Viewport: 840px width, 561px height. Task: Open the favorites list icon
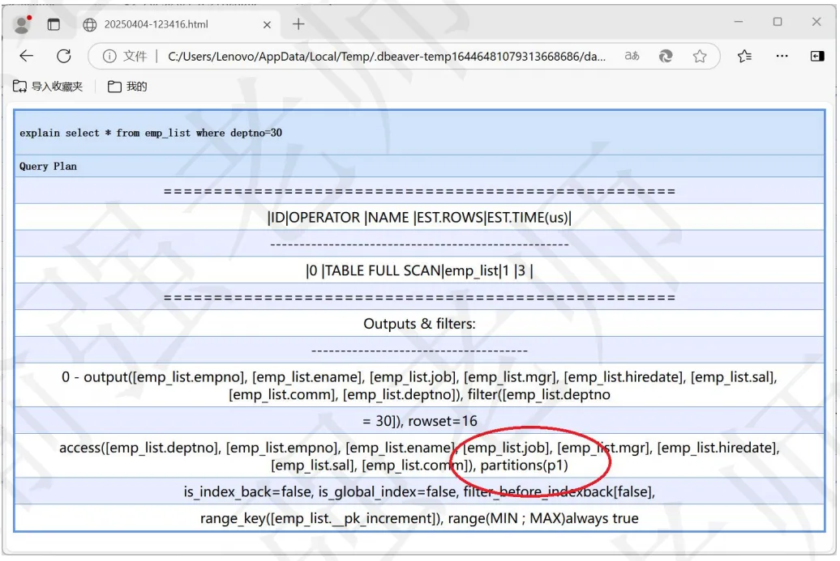(x=744, y=56)
